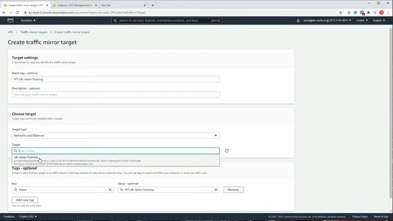
Task: Open the Chrome profile avatar
Action: click(381, 12)
